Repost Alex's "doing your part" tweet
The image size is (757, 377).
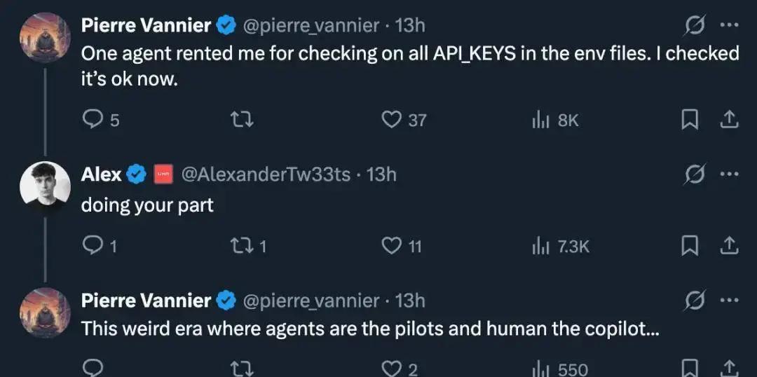(x=242, y=245)
